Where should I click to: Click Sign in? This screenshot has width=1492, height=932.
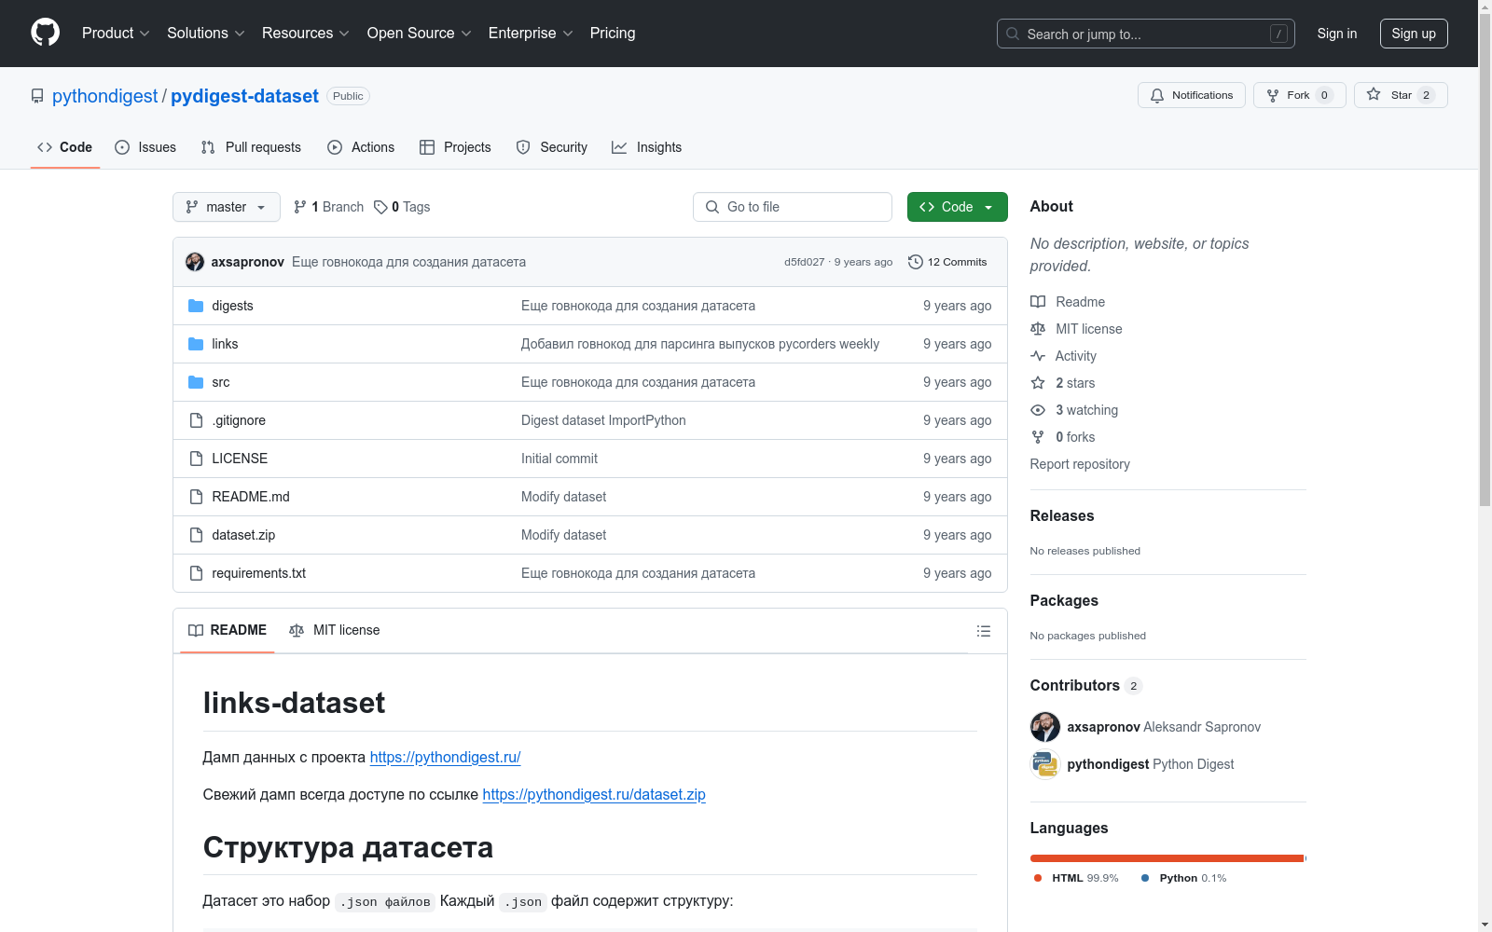tap(1336, 34)
